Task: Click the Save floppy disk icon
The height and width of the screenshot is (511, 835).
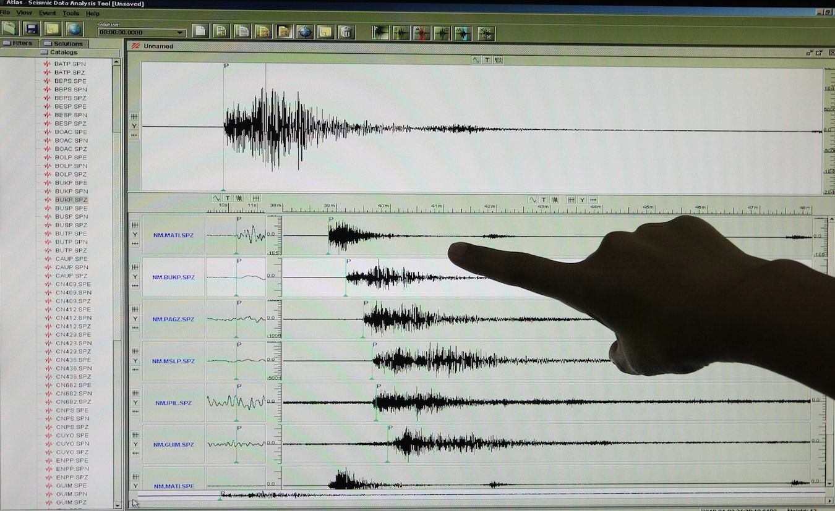Action: 31,28
